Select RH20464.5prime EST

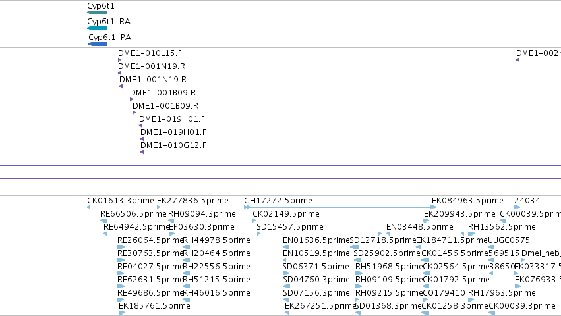[x=216, y=253]
